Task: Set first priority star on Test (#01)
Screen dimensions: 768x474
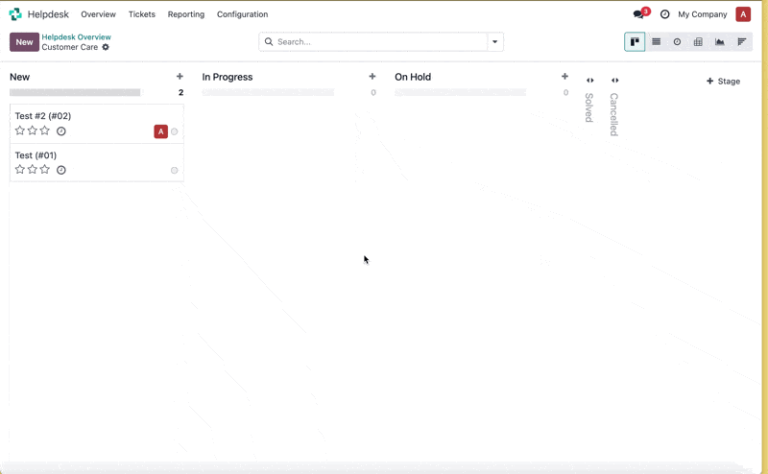Action: pos(19,170)
